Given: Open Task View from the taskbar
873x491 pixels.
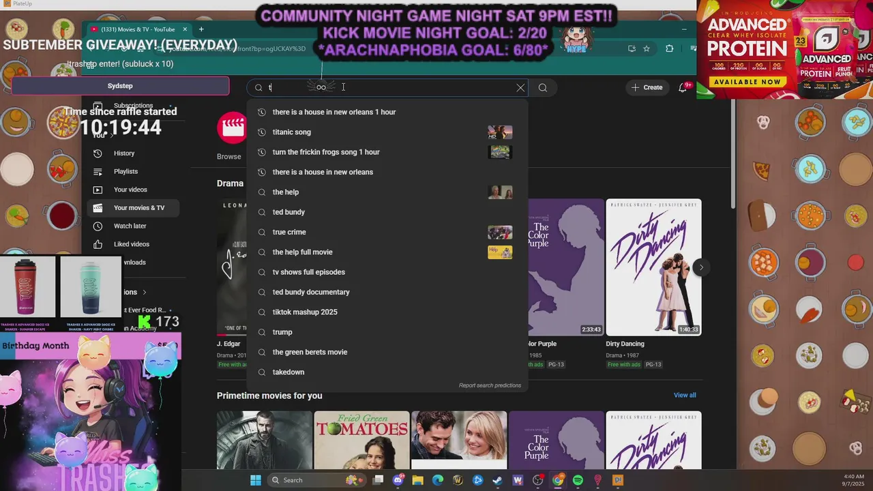Looking at the screenshot, I should [379, 480].
